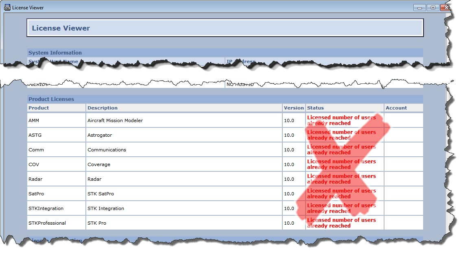Click the Status column header
Screen dimensions: 463x254
pyautogui.click(x=345, y=108)
